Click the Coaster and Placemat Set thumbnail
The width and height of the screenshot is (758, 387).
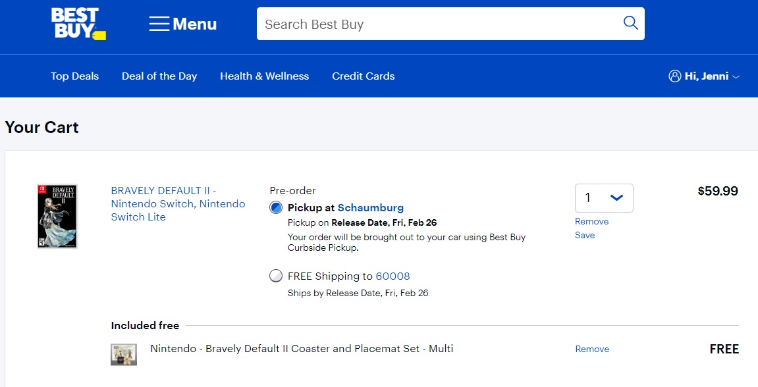pyautogui.click(x=124, y=354)
